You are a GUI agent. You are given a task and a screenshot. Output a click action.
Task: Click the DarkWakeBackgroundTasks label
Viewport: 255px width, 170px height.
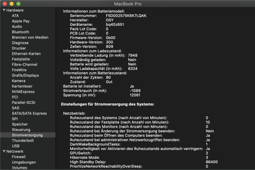tap(95, 144)
